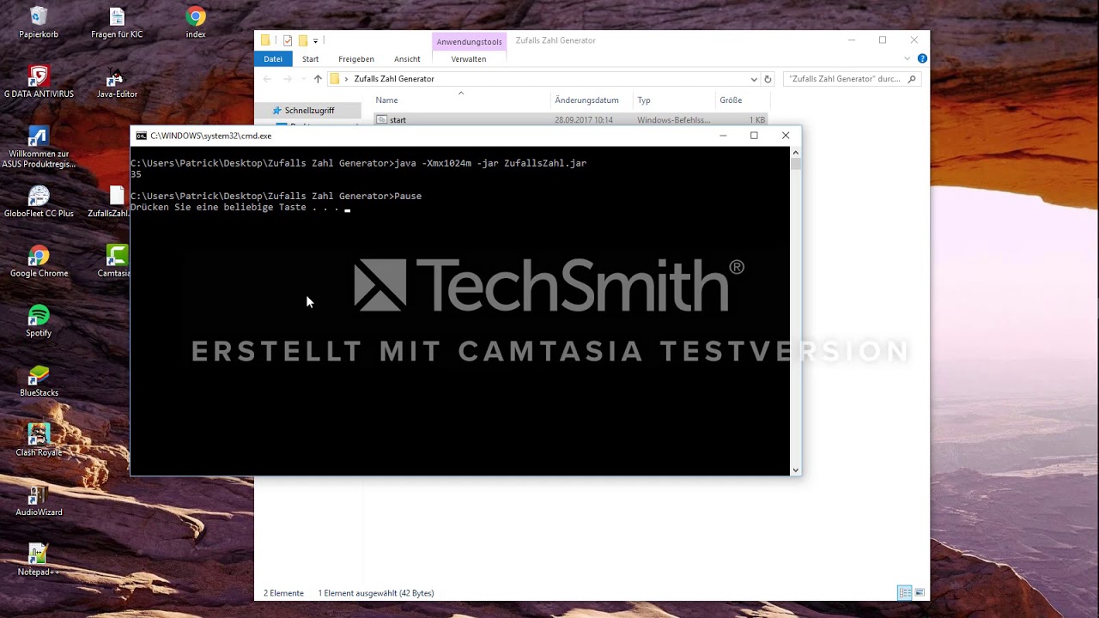Open AudioWizard desktop shortcut
The height and width of the screenshot is (618, 1099).
tap(39, 500)
